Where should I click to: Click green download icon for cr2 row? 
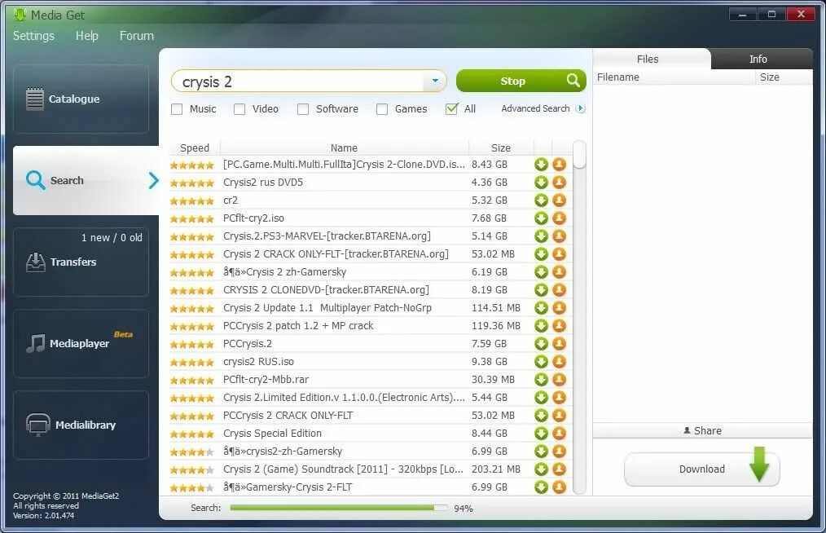[x=541, y=200]
